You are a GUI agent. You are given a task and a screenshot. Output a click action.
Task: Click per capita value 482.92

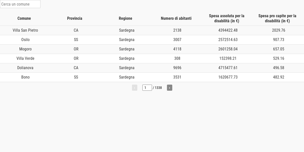click(279, 77)
